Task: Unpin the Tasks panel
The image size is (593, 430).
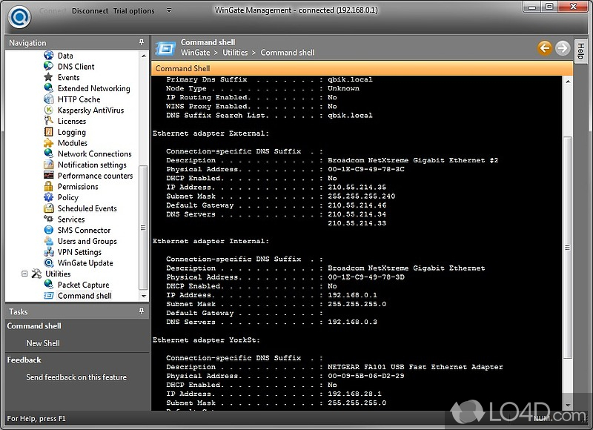Action: pos(141,312)
